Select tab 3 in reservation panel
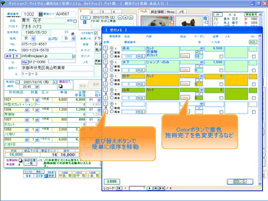268x201 pixels. 106,12
